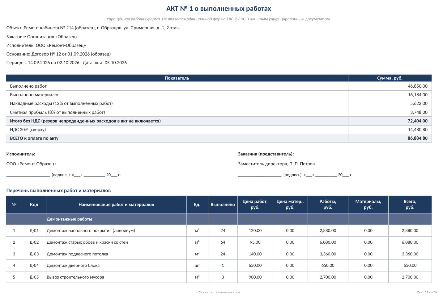Click the grand total 86,884.80

(418, 138)
